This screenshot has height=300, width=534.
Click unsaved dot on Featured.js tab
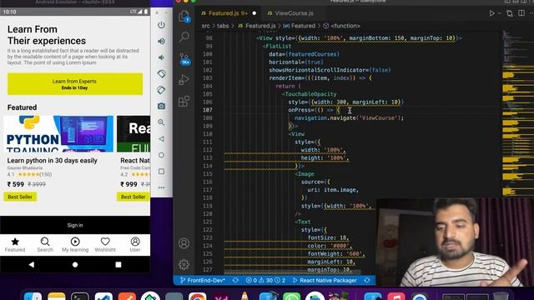(x=254, y=13)
